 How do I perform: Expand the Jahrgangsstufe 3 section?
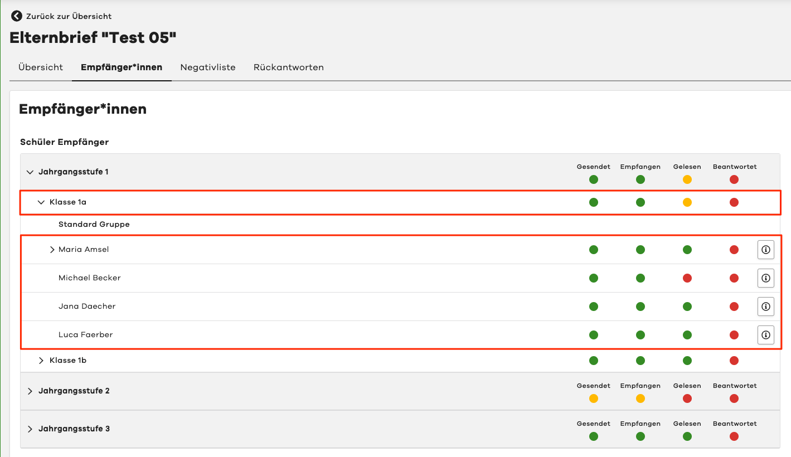30,429
